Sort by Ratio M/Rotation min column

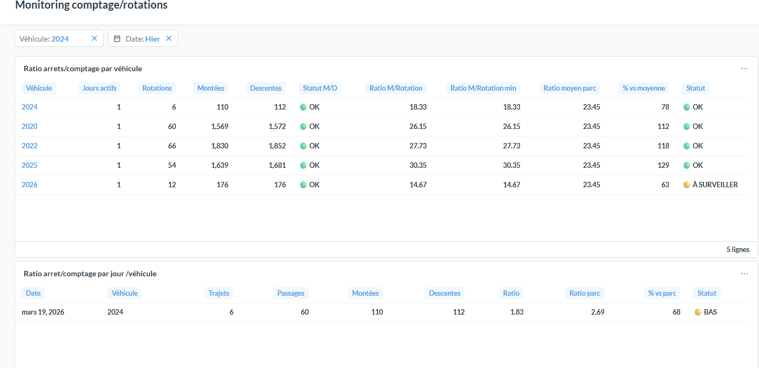[483, 88]
